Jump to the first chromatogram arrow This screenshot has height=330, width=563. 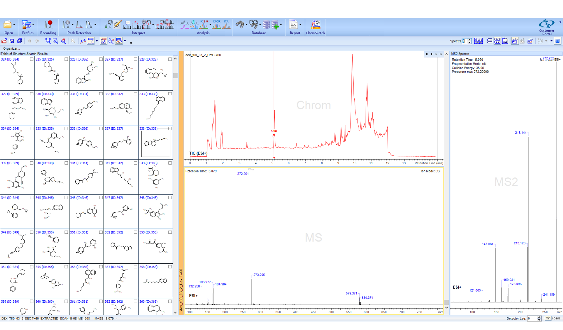427,54
